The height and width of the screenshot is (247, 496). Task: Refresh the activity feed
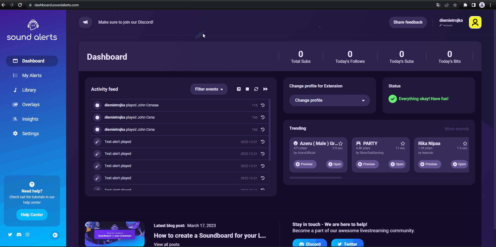pyautogui.click(x=256, y=89)
